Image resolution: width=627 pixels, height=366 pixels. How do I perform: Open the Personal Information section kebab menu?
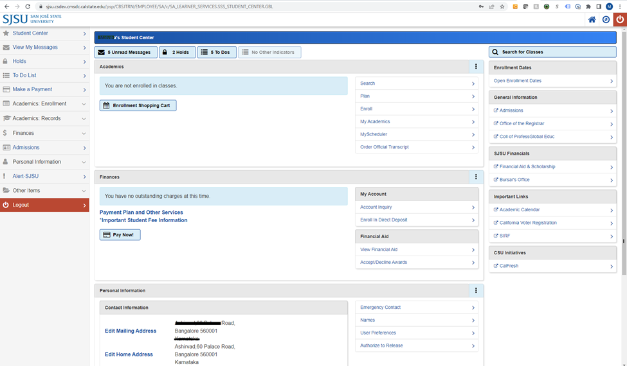476,290
